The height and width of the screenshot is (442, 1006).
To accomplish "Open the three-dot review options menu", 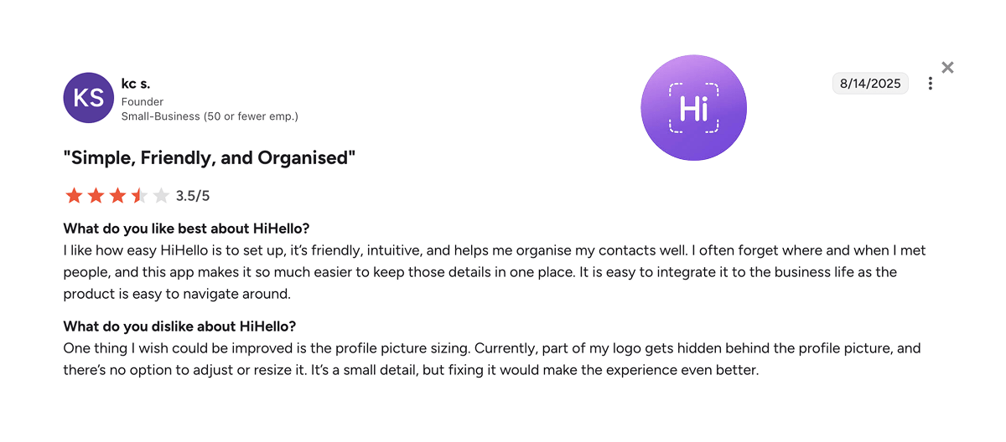I will (x=931, y=84).
